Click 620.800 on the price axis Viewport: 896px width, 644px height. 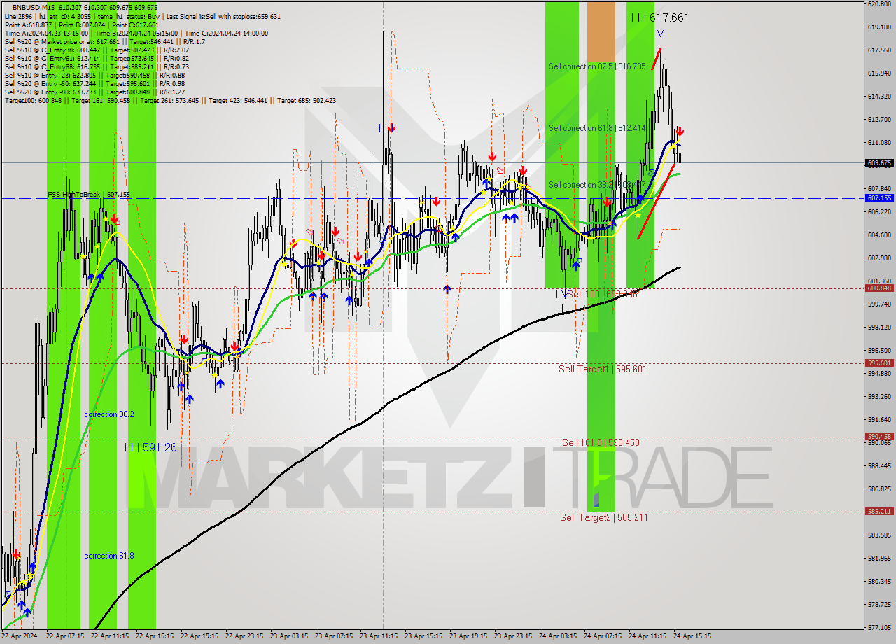click(x=879, y=4)
